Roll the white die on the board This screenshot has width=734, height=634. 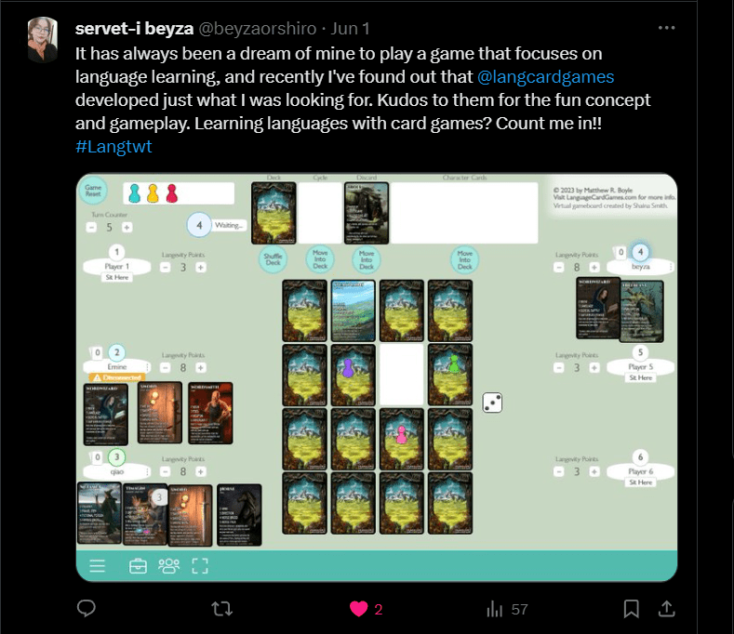492,403
